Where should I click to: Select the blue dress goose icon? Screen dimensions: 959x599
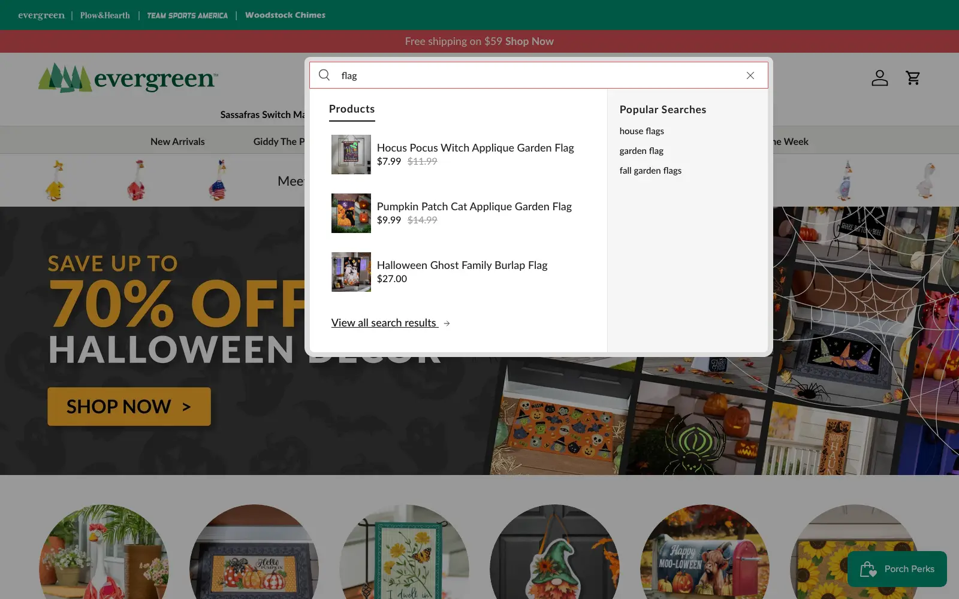click(846, 180)
